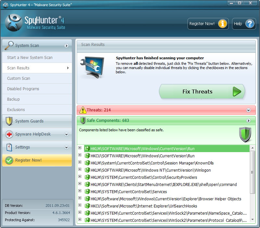Click the blue question mark Help icon
Image resolution: width=260 pixels, height=228 pixels.
pos(250,24)
